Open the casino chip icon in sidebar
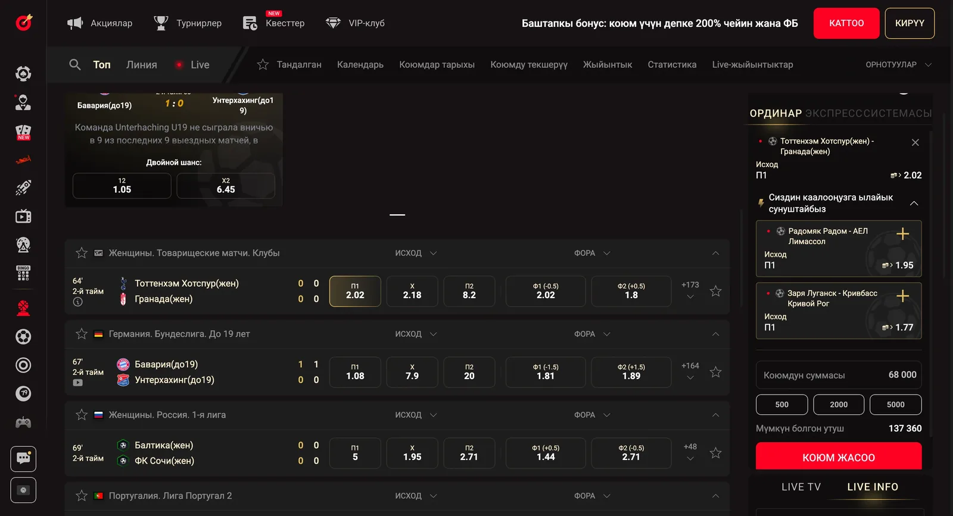 23,74
